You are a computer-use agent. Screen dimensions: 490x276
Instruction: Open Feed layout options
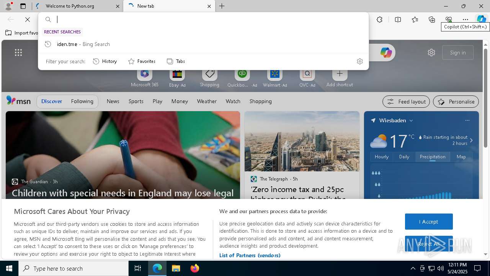tap(406, 102)
